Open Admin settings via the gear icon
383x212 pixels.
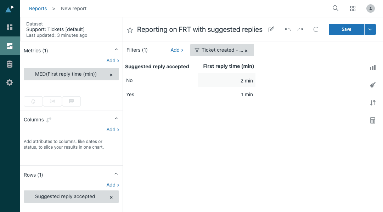click(10, 82)
